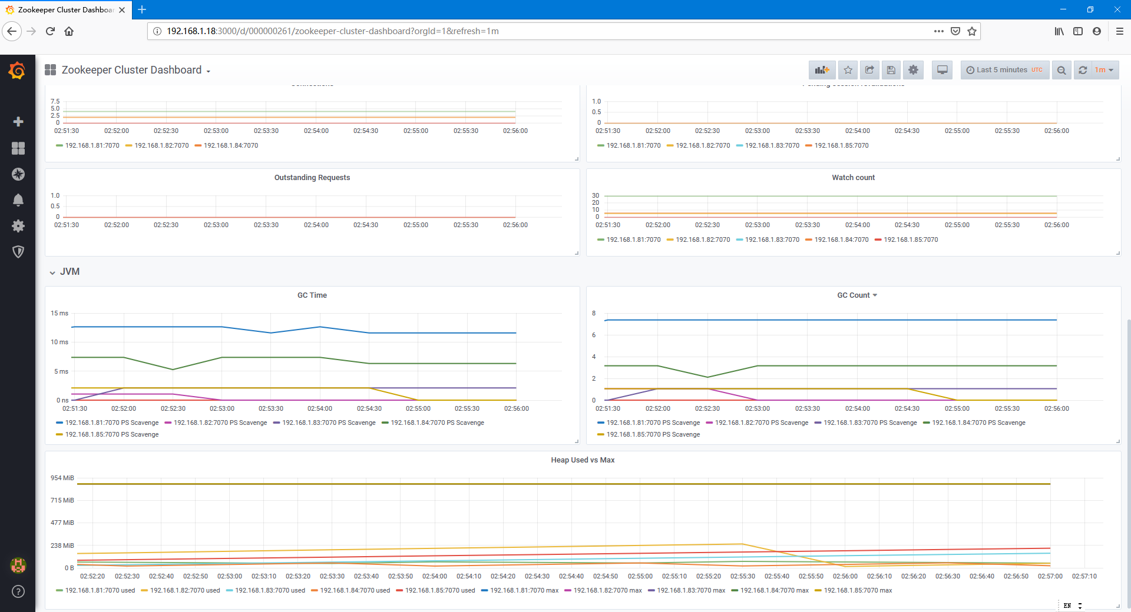The width and height of the screenshot is (1131, 612).
Task: Toggle 192.168.1.85:7070 series in Watch count legend
Action: point(911,240)
